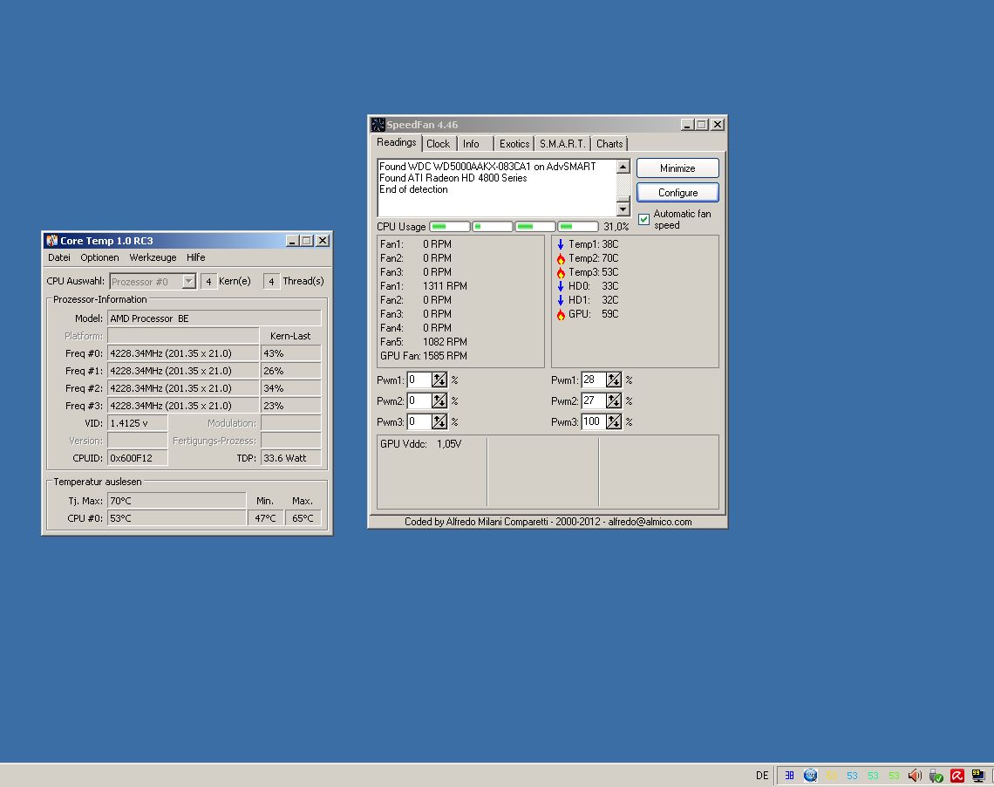Click the down-arrow icon beside HD0
The image size is (994, 787).
[x=561, y=286]
